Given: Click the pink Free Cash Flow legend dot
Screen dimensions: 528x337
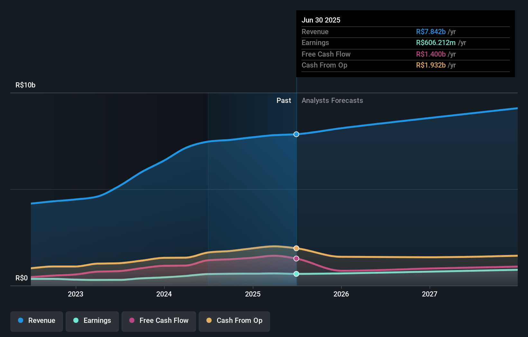Looking at the screenshot, I should click(132, 321).
